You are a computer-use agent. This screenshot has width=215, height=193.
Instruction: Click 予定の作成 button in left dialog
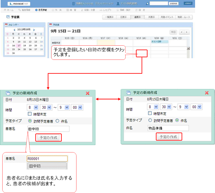tap(47, 137)
